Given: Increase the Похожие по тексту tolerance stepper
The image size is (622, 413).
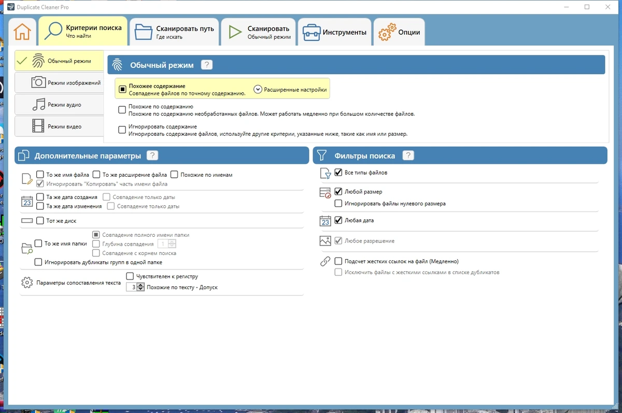Looking at the screenshot, I should tap(140, 285).
